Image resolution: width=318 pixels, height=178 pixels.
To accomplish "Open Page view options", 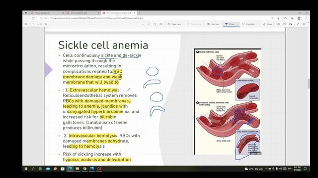I will pos(174,24).
